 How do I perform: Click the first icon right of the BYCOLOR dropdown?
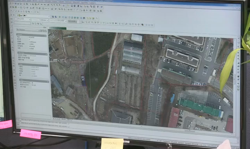click(x=83, y=22)
